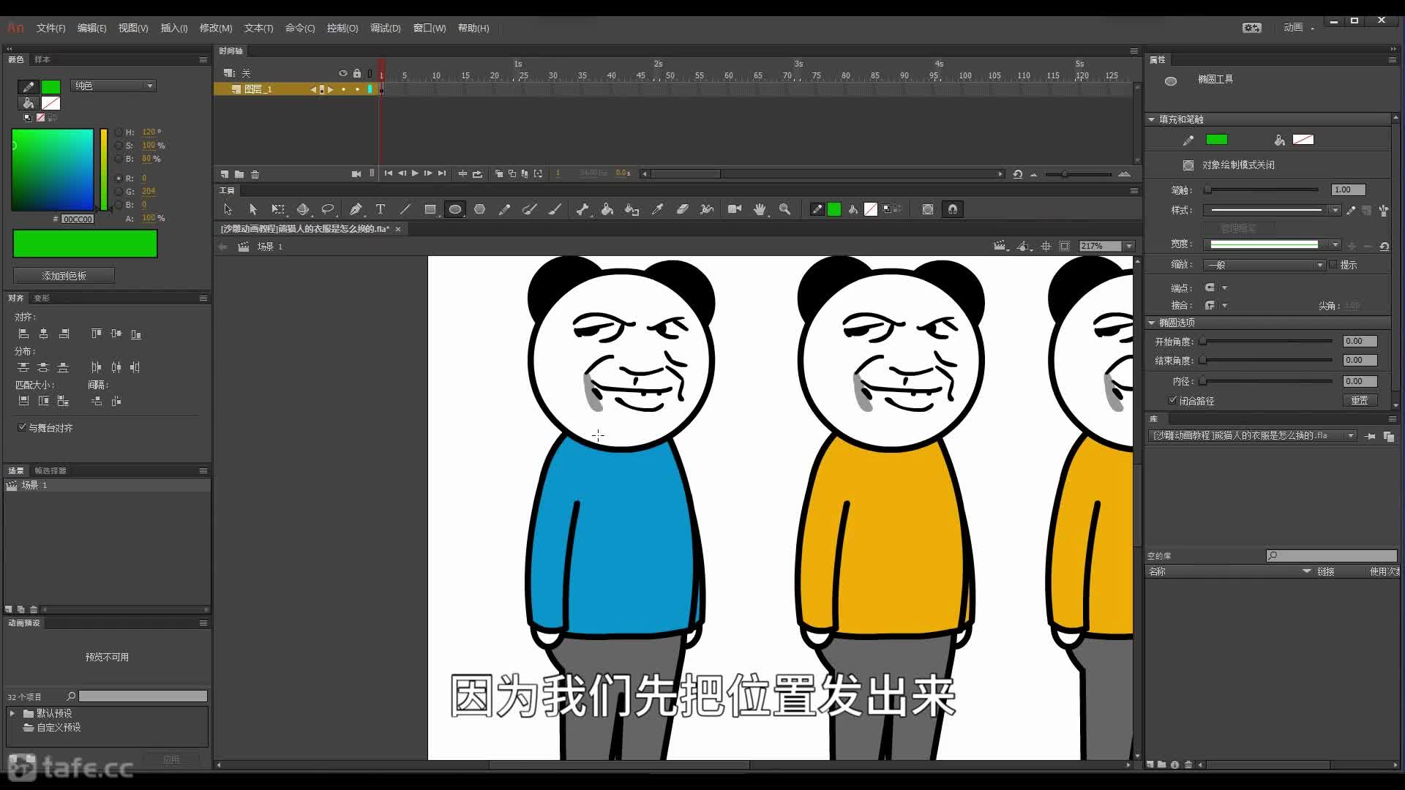Viewport: 1405px width, 790px height.
Task: Toggle Snap to Objects magnet icon
Action: pos(953,209)
